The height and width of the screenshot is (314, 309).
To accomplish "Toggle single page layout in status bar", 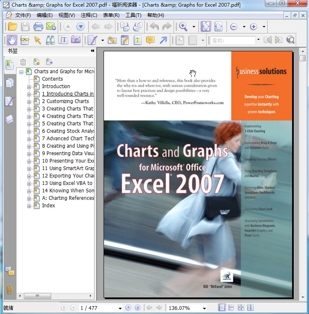I will point(222,308).
